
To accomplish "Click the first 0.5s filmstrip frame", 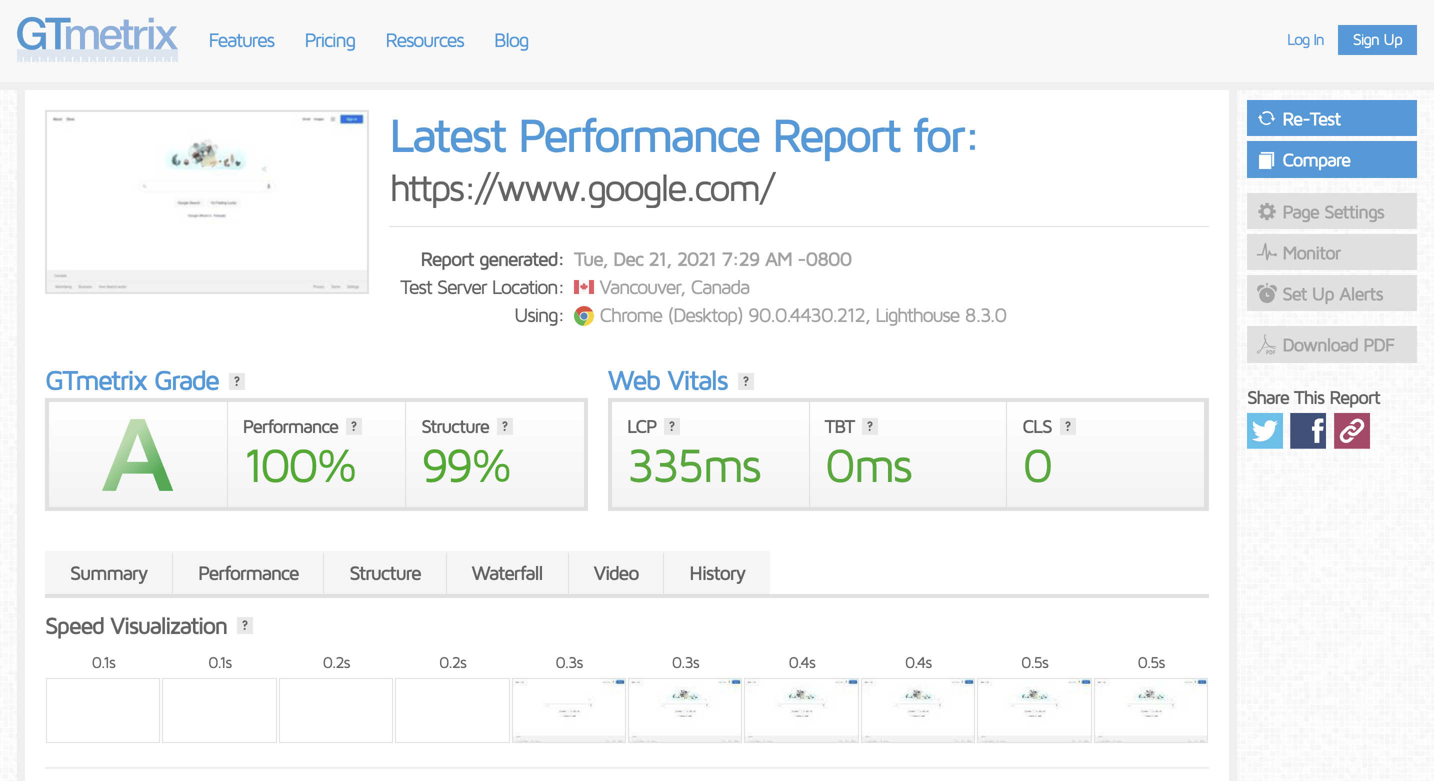I will [x=1034, y=710].
